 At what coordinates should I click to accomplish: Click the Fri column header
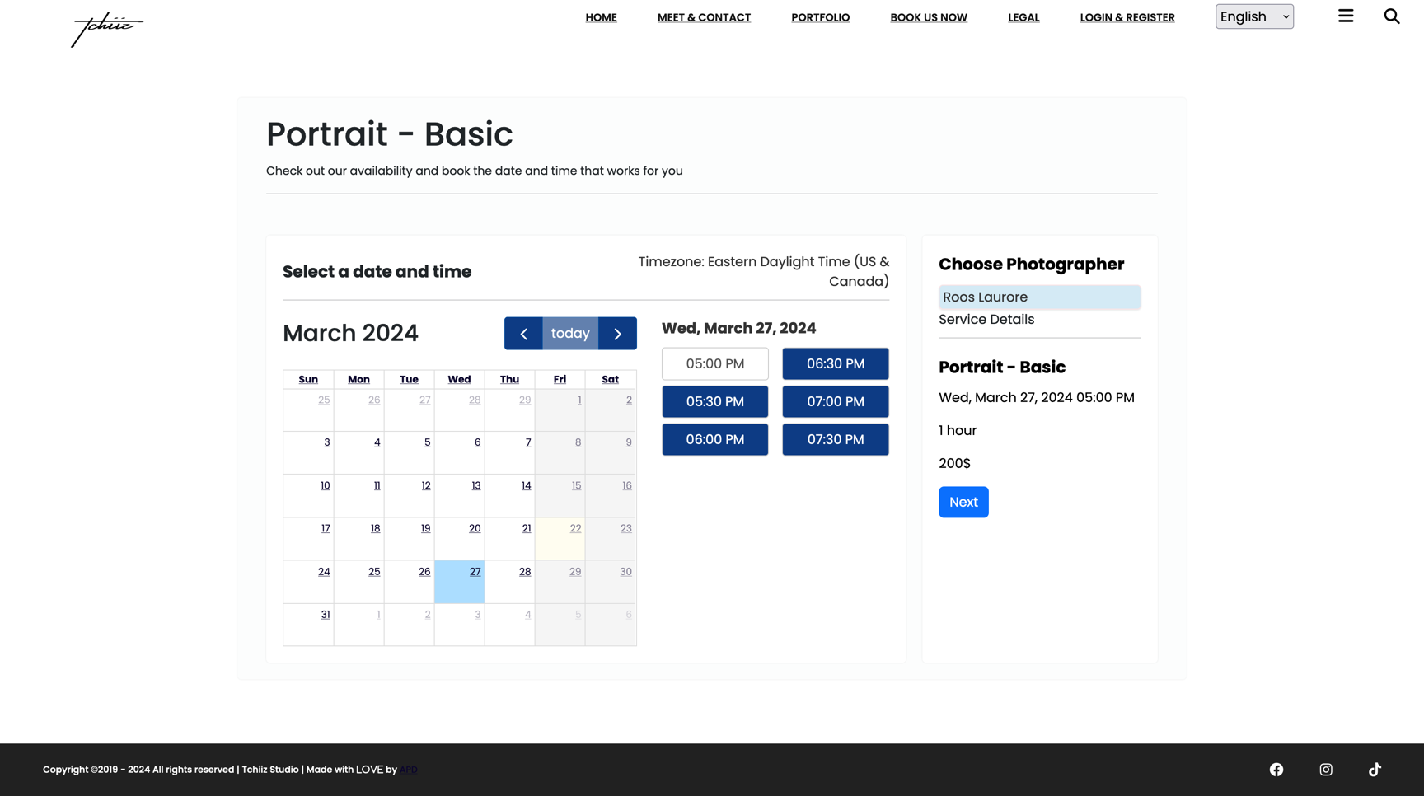pos(560,380)
